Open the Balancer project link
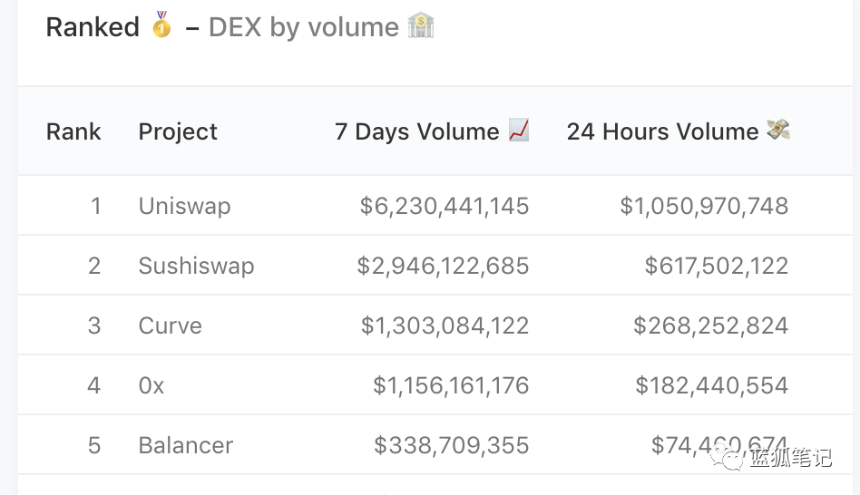 click(185, 445)
